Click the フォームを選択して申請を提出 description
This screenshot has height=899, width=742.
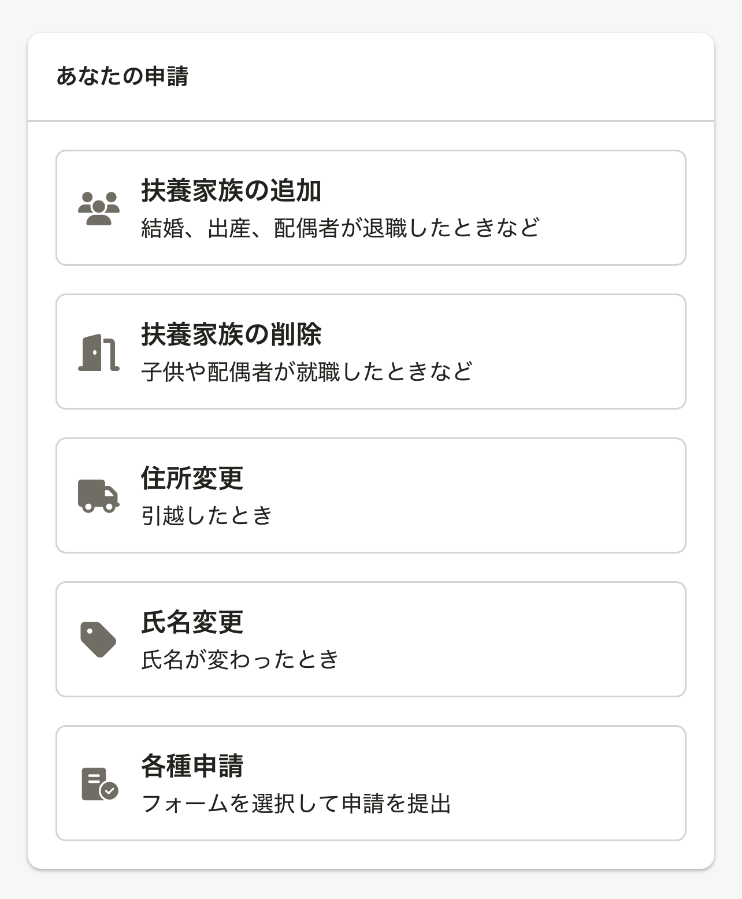pyautogui.click(x=296, y=804)
